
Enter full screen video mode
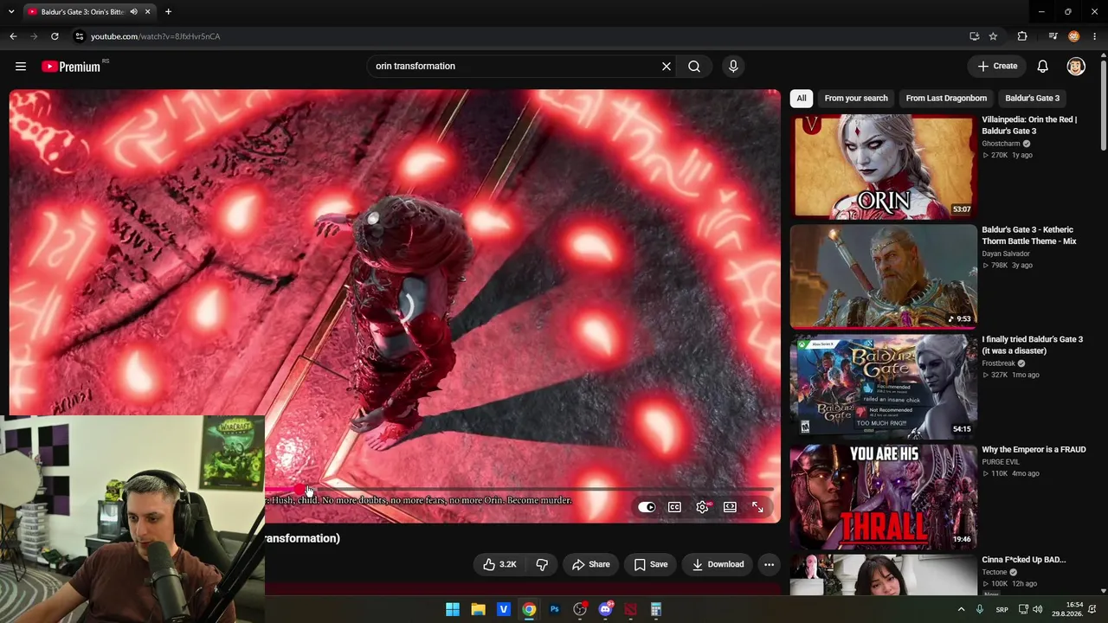(757, 507)
